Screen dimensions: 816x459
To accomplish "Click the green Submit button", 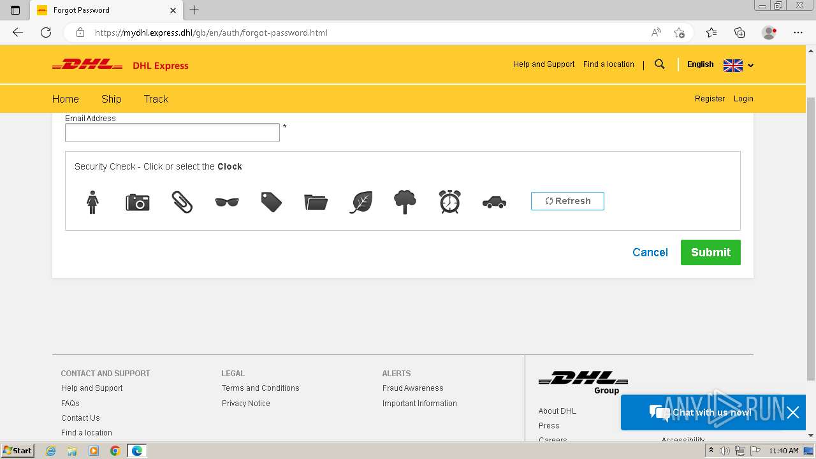I will tap(711, 252).
